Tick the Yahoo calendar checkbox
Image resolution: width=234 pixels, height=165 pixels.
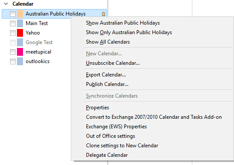tap(13, 33)
